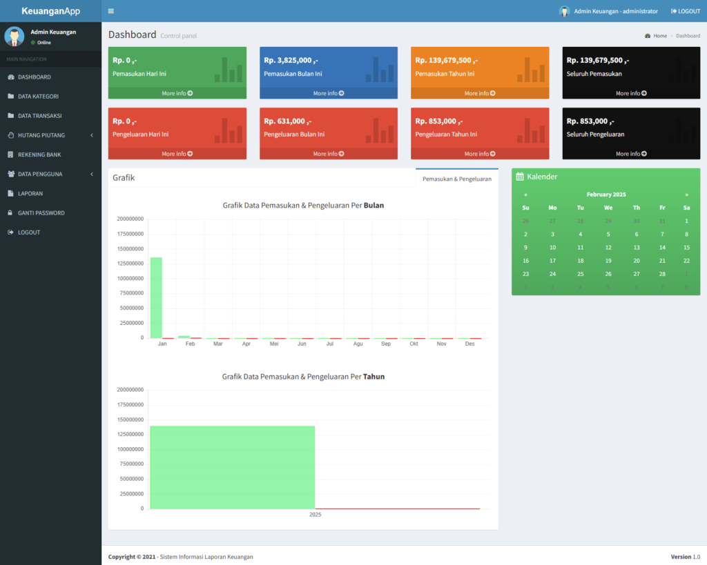Go to the next month in calendar
Viewport: 707px width, 565px height.
click(686, 195)
